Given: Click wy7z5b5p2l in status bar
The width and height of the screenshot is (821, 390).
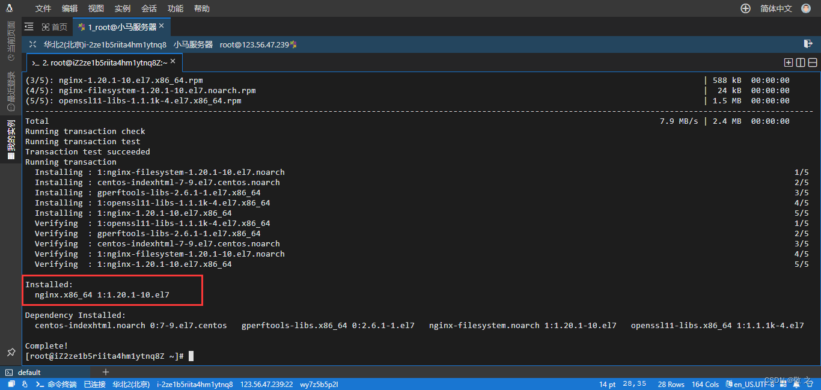Looking at the screenshot, I should pos(319,384).
